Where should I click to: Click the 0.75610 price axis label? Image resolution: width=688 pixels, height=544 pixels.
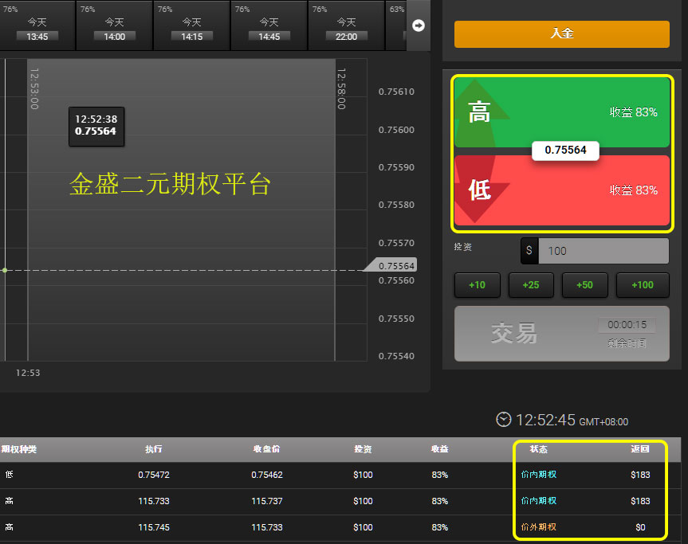tap(396, 92)
